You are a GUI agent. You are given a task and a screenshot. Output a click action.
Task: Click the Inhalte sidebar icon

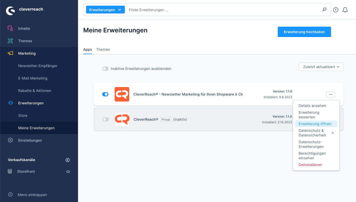pyautogui.click(x=10, y=28)
